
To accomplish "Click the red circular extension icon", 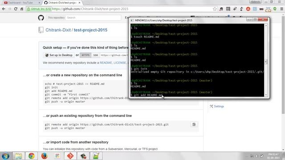I will (x=248, y=9).
